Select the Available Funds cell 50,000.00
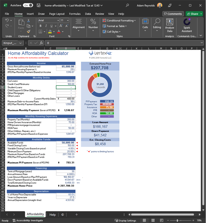The image size is (206, 223). [x=66, y=142]
